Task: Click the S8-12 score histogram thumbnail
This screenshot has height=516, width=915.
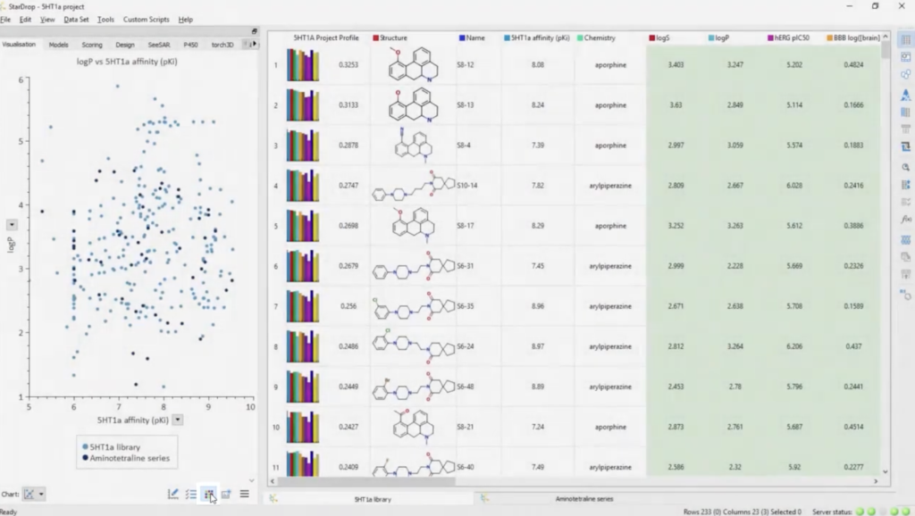Action: click(302, 65)
